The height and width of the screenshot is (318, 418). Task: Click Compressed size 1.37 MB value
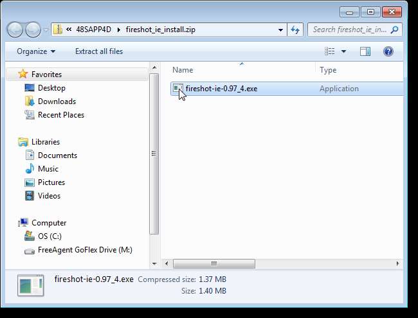212,279
